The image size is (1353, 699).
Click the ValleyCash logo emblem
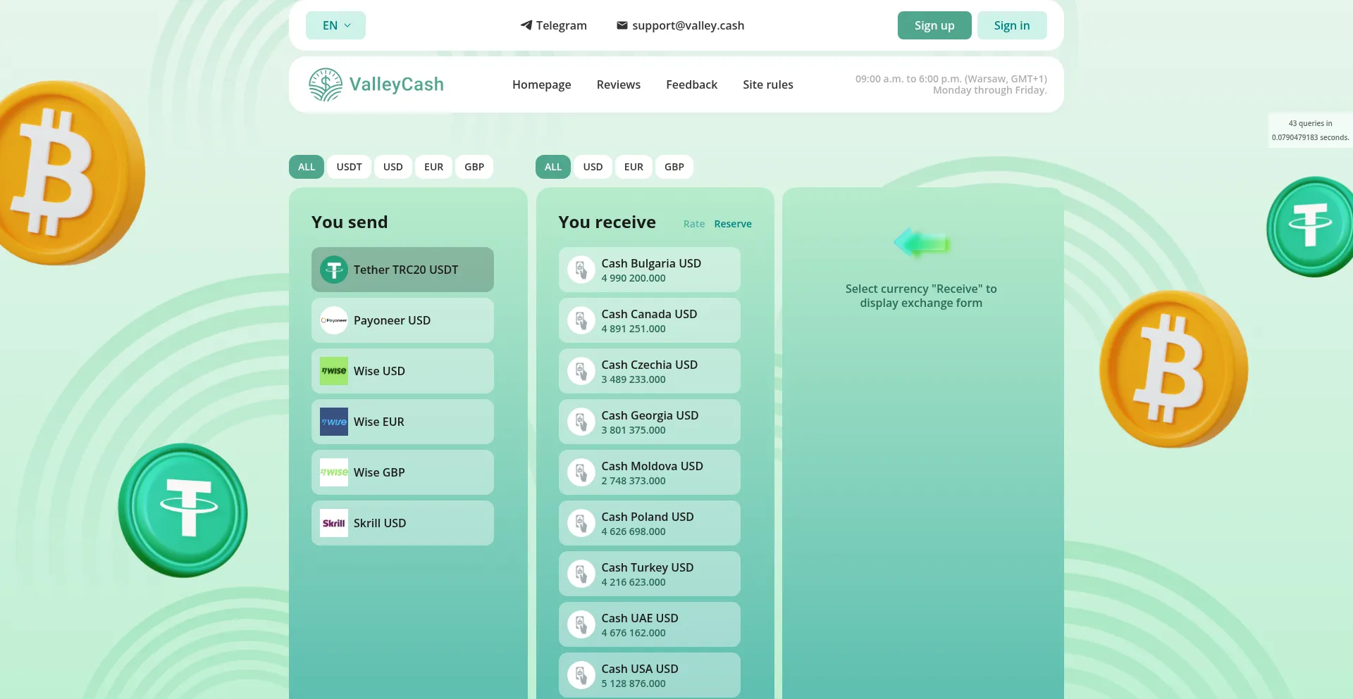click(326, 84)
